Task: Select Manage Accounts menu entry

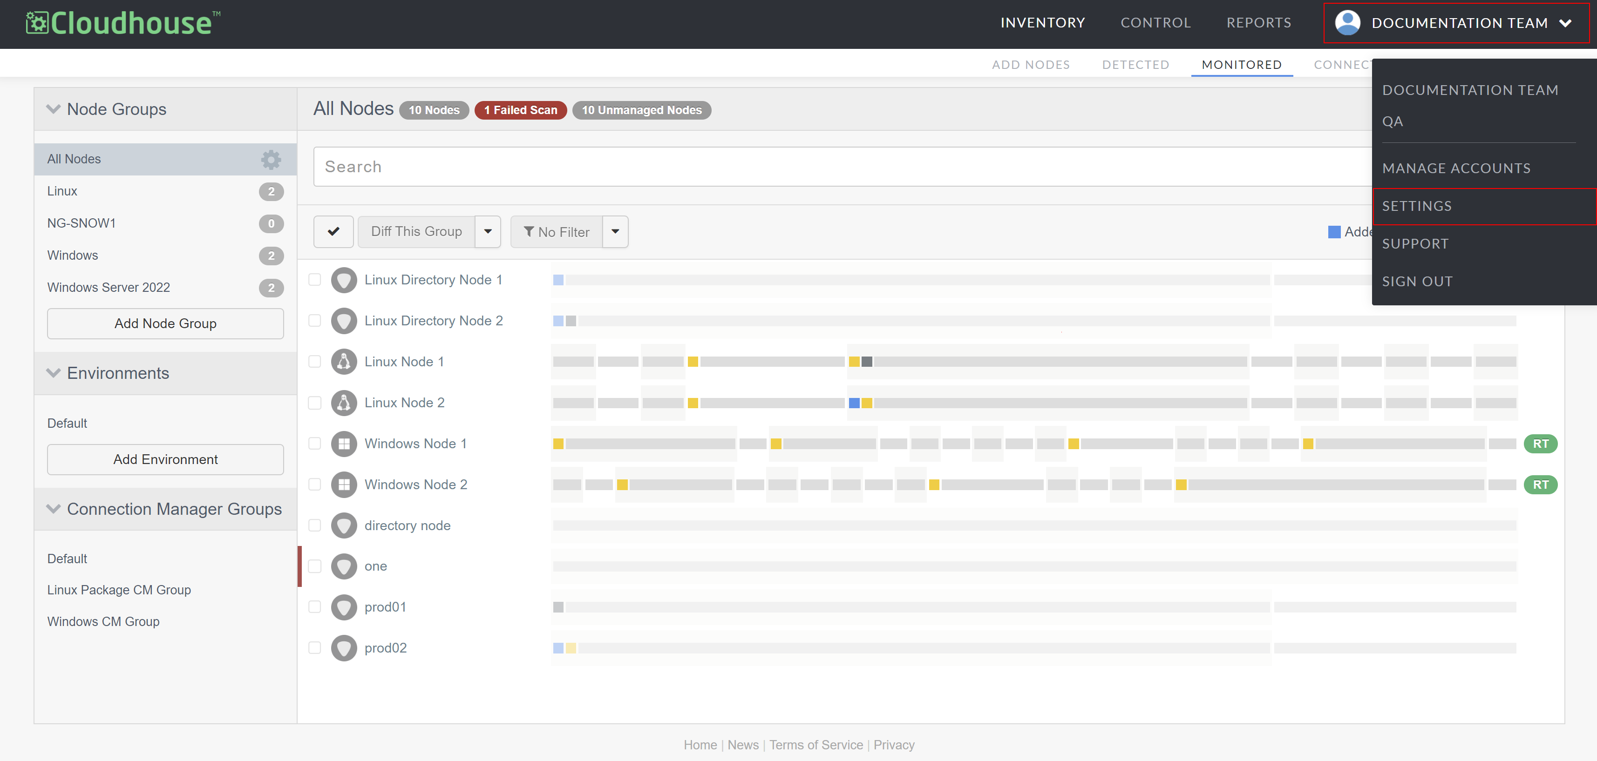Action: pyautogui.click(x=1456, y=168)
